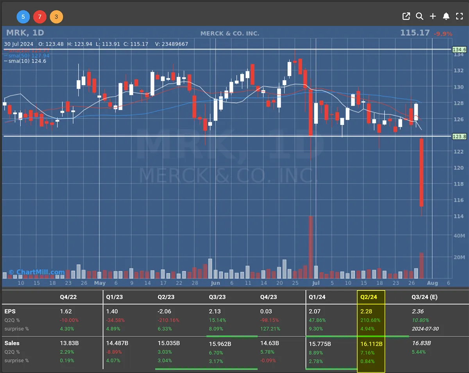The width and height of the screenshot is (469, 373).
Task: Click the 123.8 price level label
Action: point(459,136)
